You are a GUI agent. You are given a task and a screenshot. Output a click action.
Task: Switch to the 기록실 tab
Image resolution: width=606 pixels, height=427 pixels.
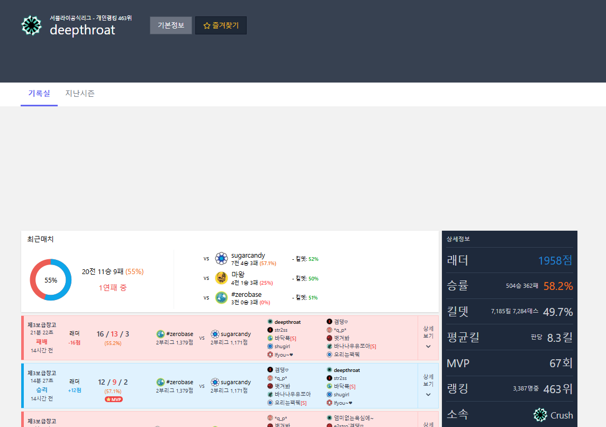pos(39,94)
